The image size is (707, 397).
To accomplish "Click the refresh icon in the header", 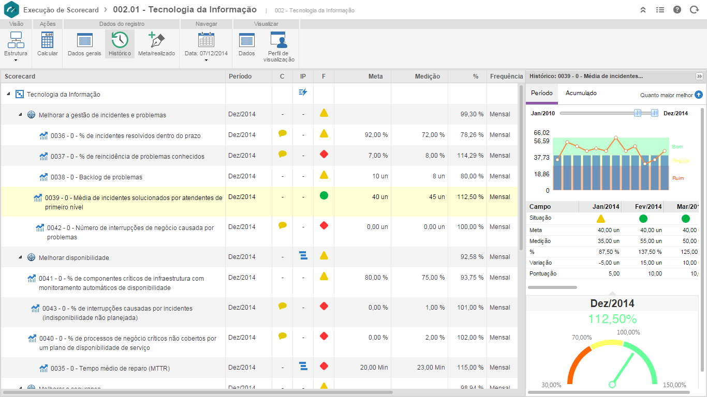I will 694,10.
